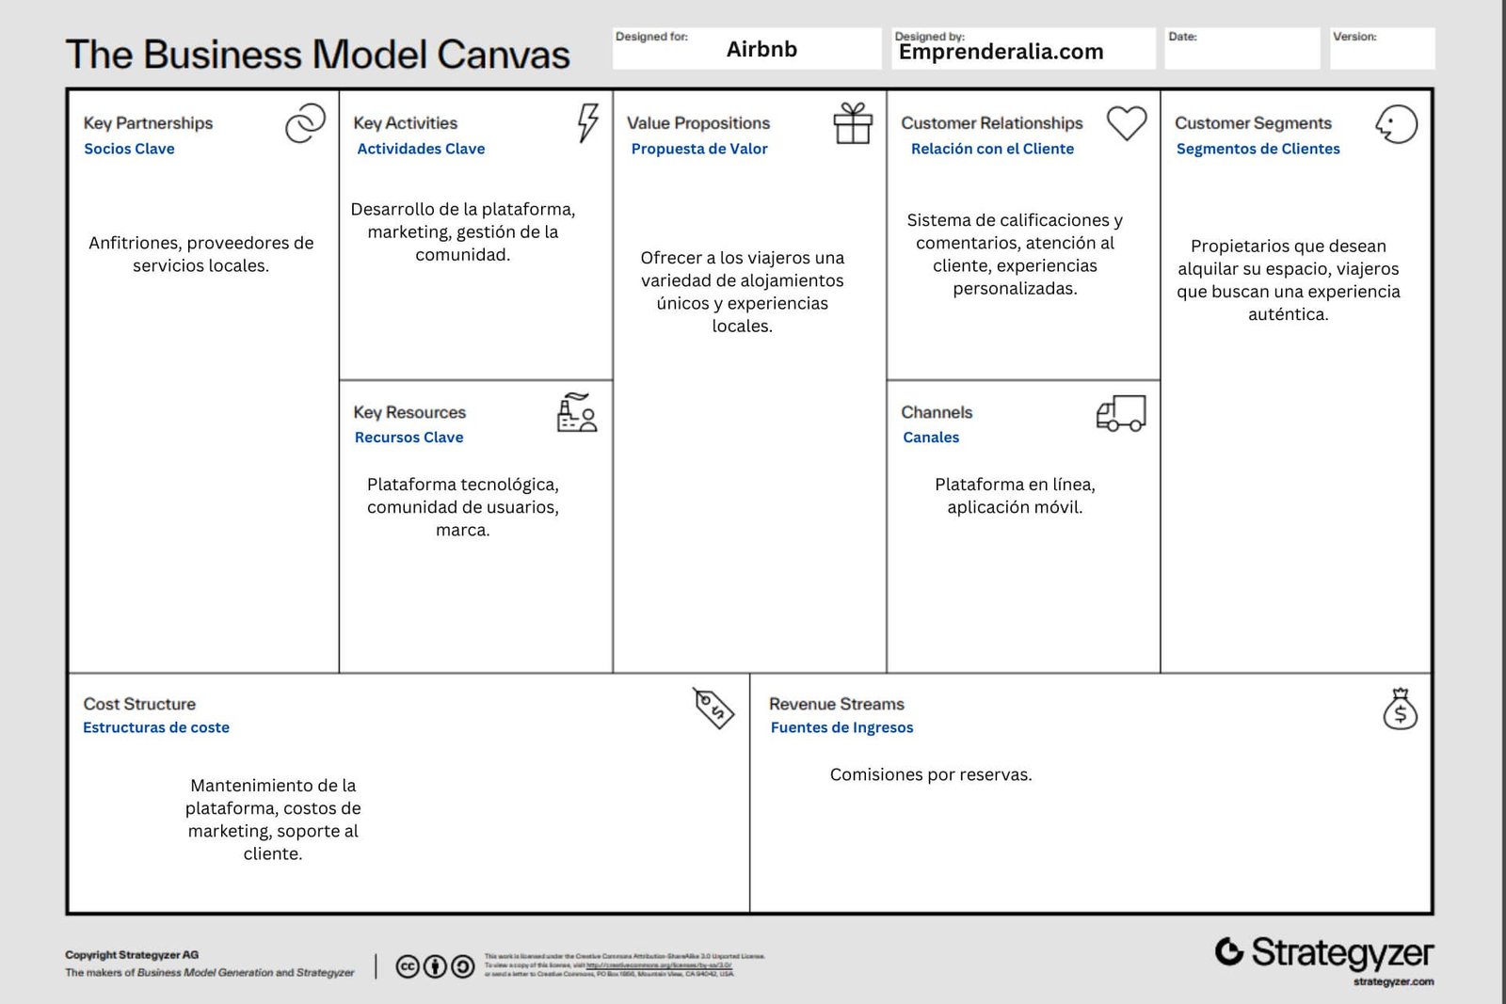This screenshot has height=1004, width=1506.
Task: Click the Key Partnerships heading
Action: point(148,123)
